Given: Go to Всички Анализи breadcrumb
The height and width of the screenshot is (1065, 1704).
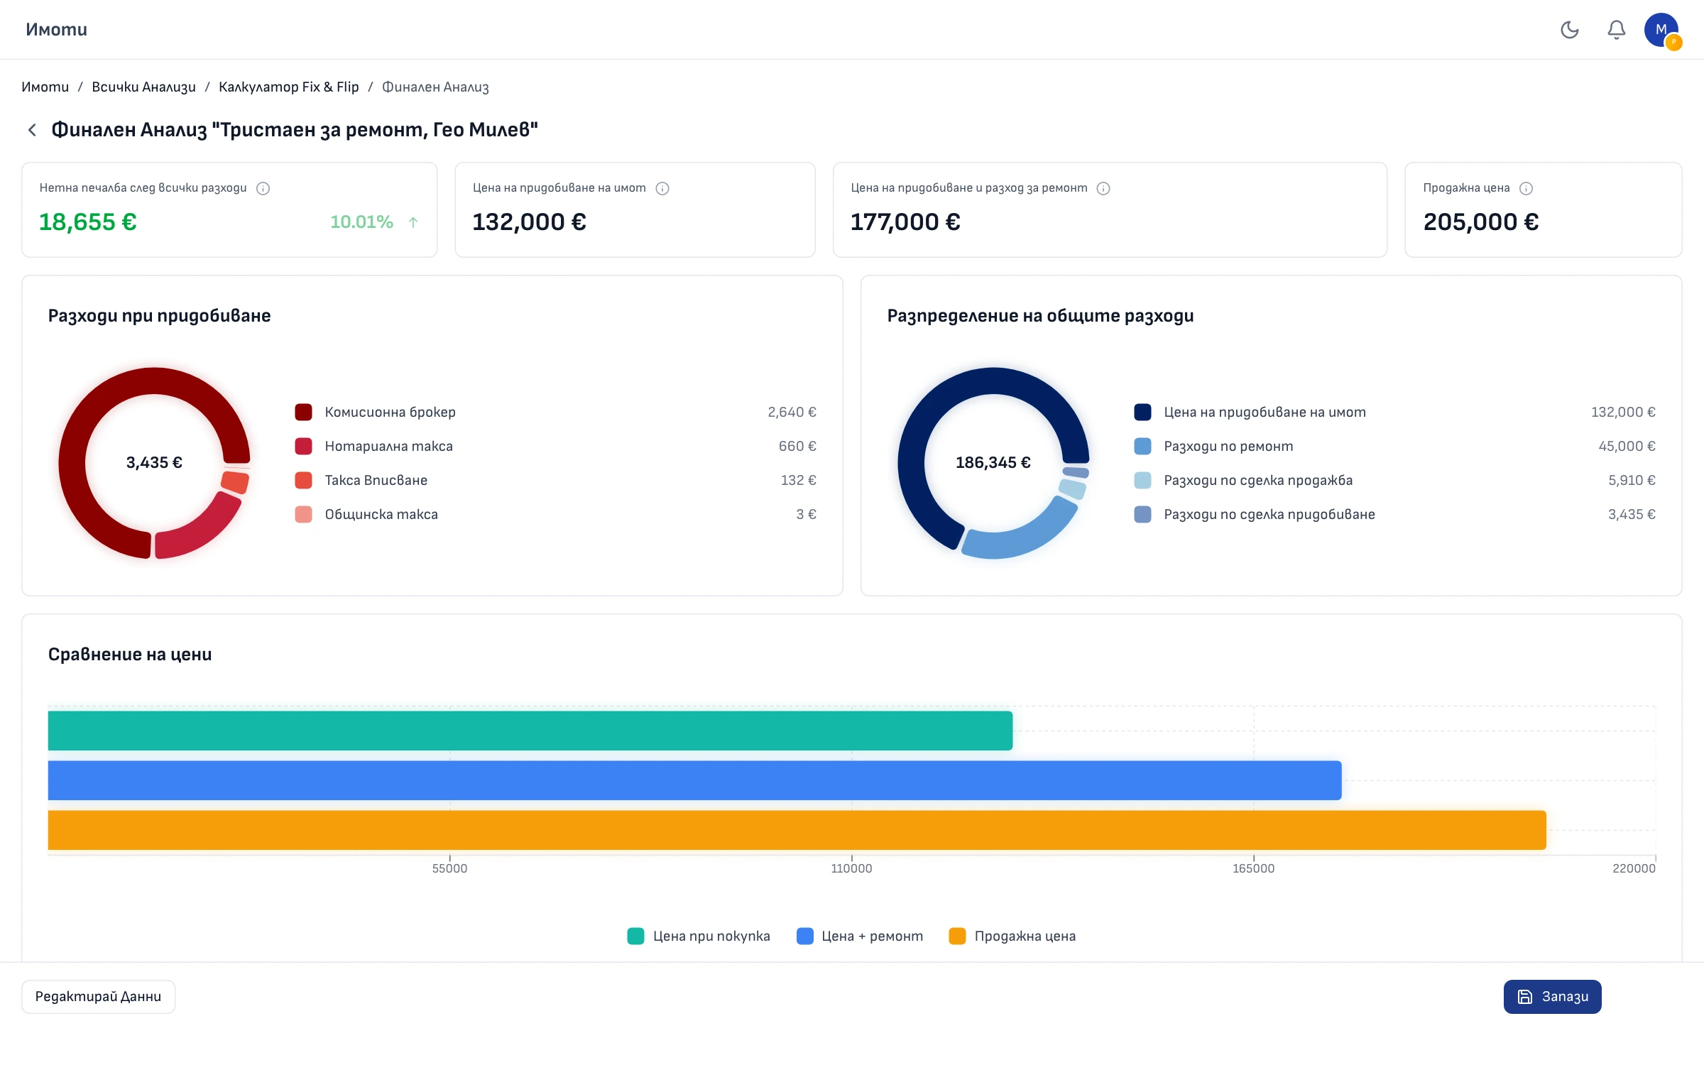Looking at the screenshot, I should click(143, 87).
